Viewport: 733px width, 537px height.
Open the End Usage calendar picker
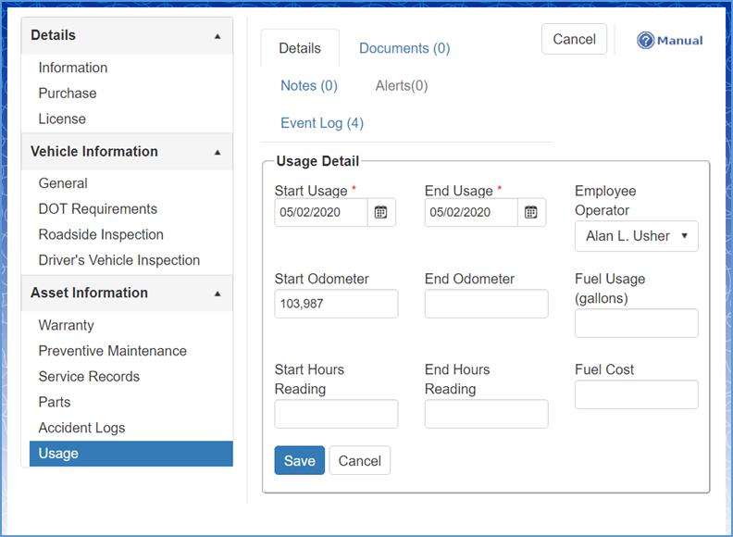[530, 213]
